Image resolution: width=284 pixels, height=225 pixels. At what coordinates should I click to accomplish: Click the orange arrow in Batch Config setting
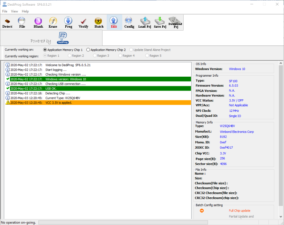202,210
